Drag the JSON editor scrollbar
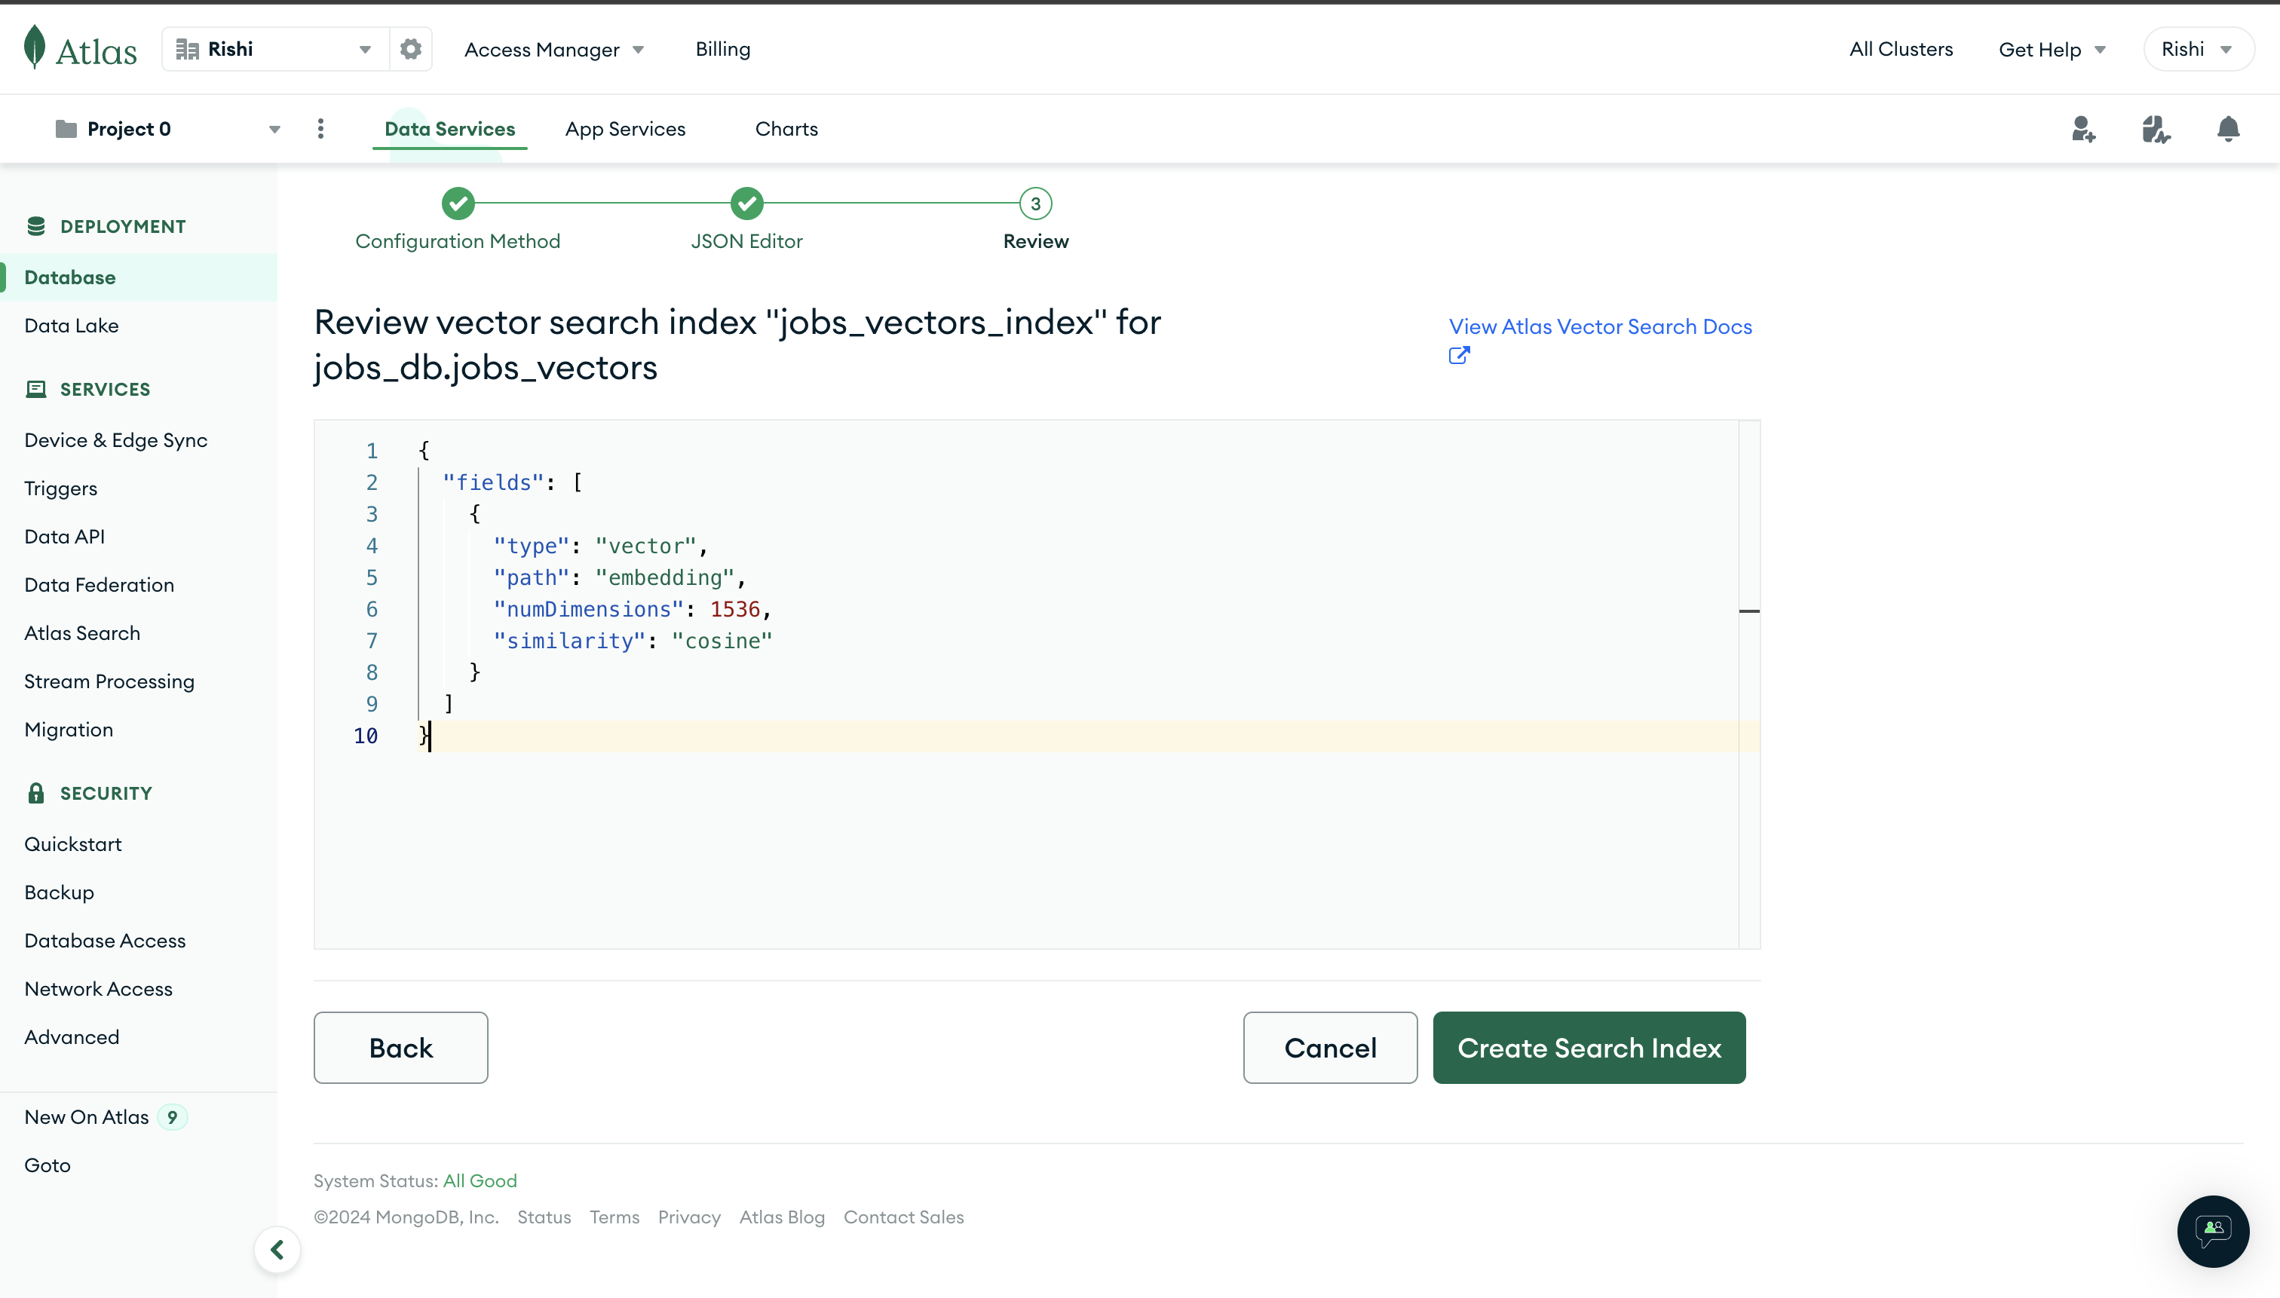 pos(1749,611)
